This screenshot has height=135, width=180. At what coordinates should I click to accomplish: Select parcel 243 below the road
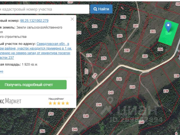pos(111,93)
